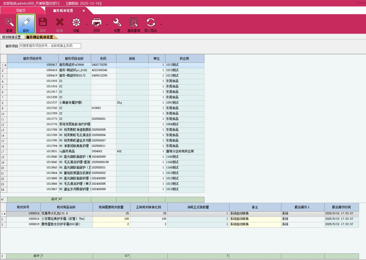Switch to the 耗材转换设置 tab
The height and width of the screenshot is (260, 366).
coord(12,37)
